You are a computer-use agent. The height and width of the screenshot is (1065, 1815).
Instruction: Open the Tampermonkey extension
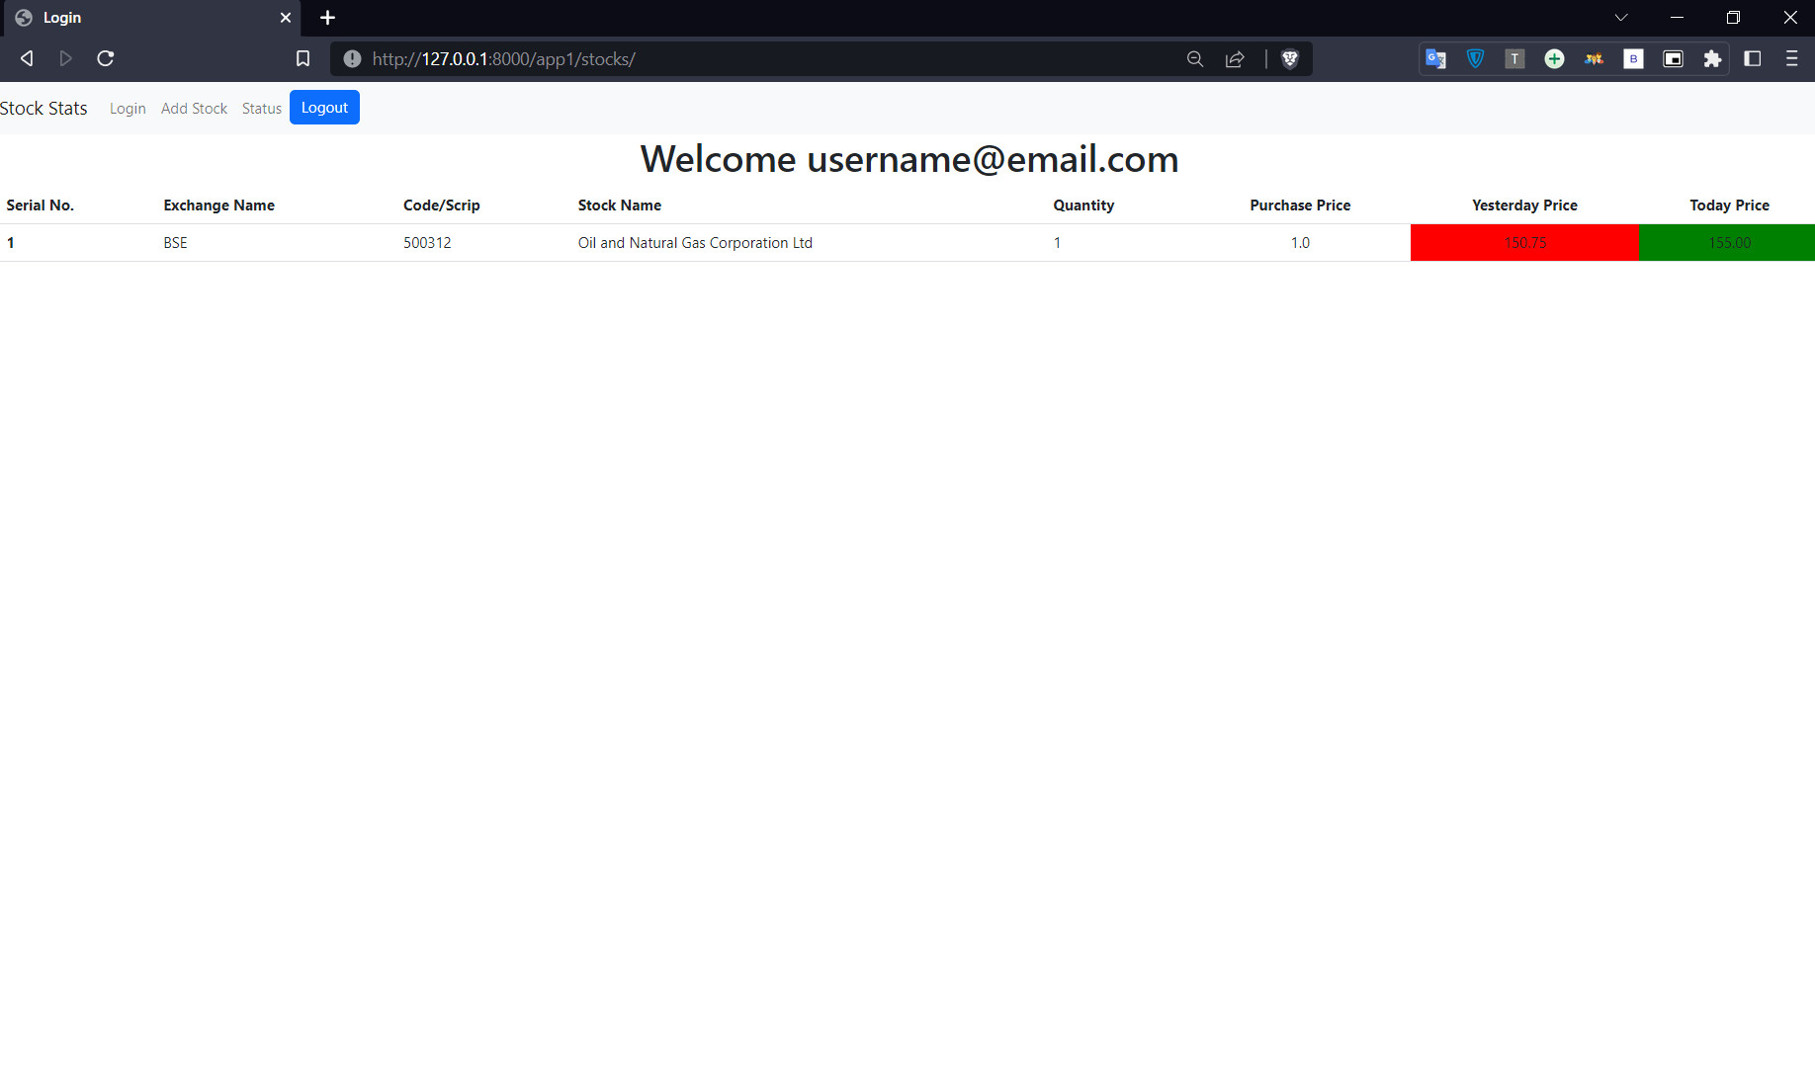(x=1514, y=58)
